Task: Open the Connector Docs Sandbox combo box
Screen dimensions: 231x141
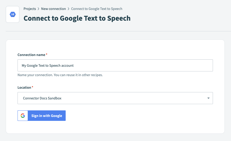Action: [x=115, y=98]
